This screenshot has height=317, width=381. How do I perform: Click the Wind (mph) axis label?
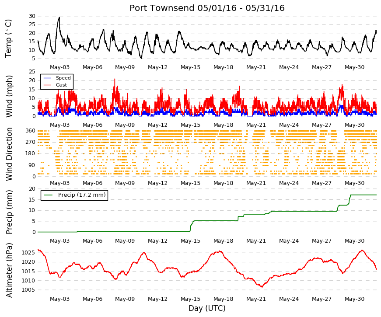pyautogui.click(x=9, y=96)
